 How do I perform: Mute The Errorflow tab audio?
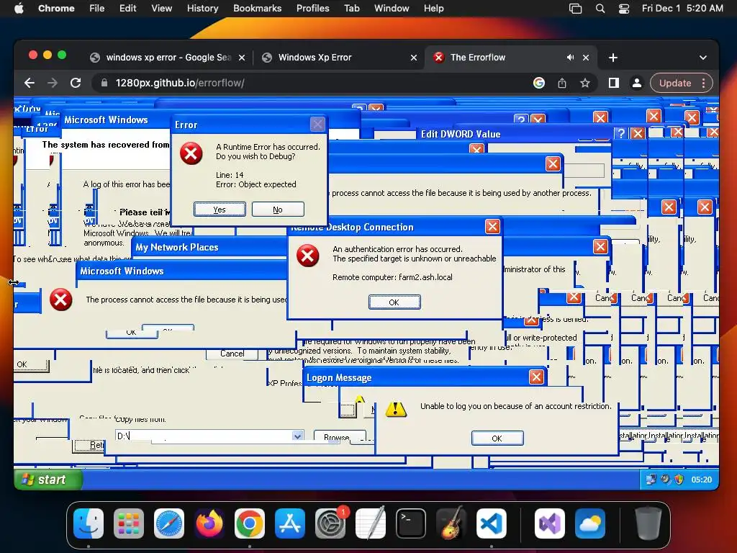(x=570, y=58)
